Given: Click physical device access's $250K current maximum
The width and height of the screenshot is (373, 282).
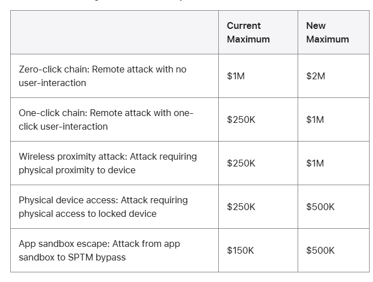Looking at the screenshot, I should pos(241,207).
